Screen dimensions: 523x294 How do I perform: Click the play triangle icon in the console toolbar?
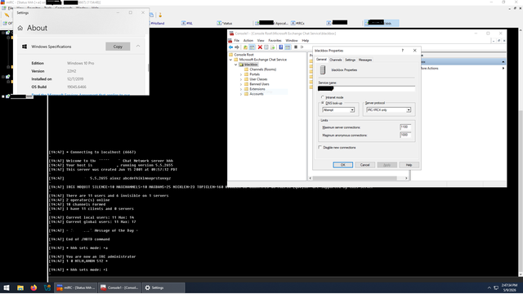(x=302, y=47)
